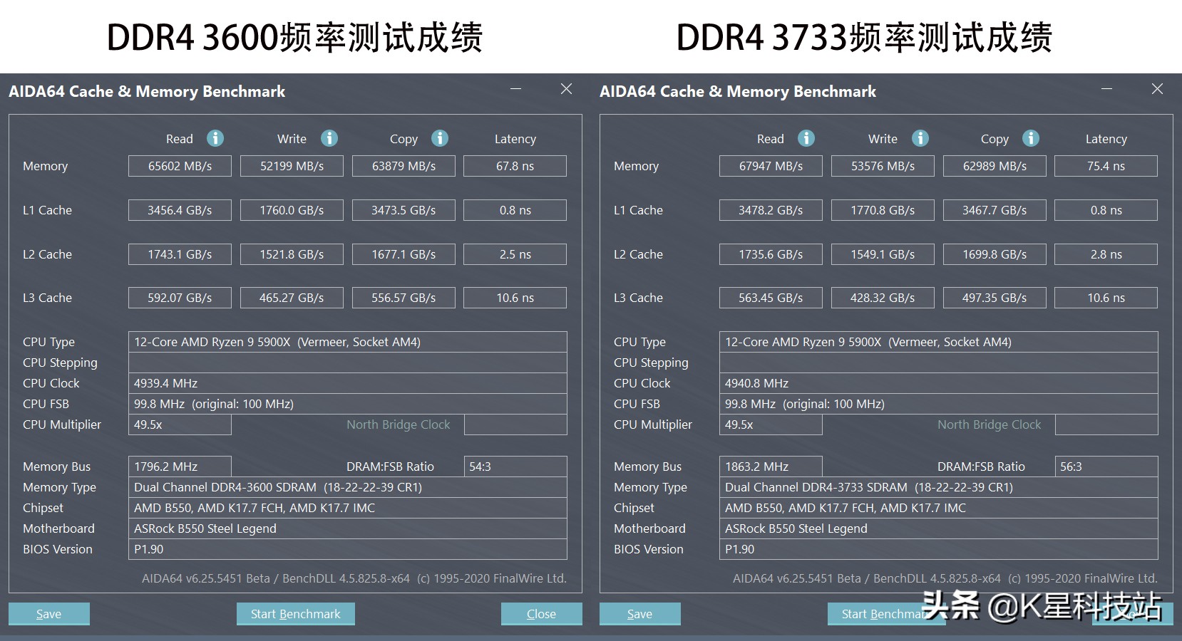Start Benchmark in the DDR4 3733 window
This screenshot has width=1182, height=641.
click(x=886, y=613)
